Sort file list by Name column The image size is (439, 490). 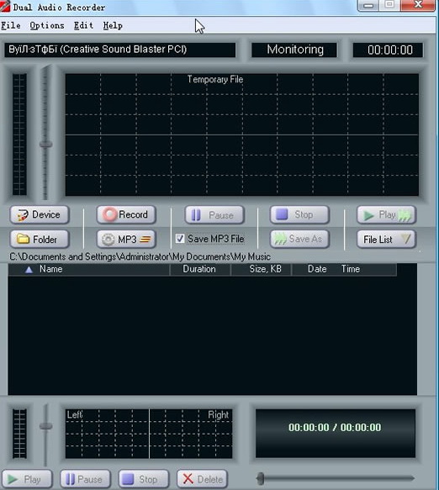point(89,270)
